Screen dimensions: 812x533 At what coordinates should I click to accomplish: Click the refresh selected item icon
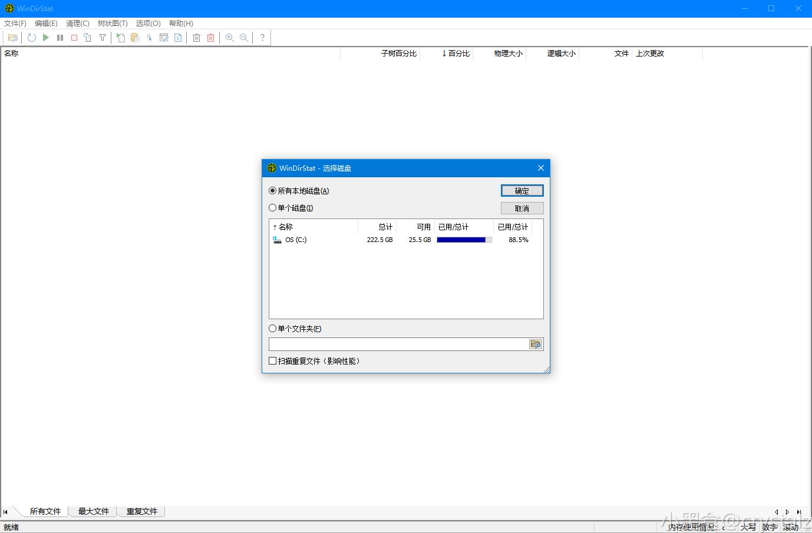(88, 38)
